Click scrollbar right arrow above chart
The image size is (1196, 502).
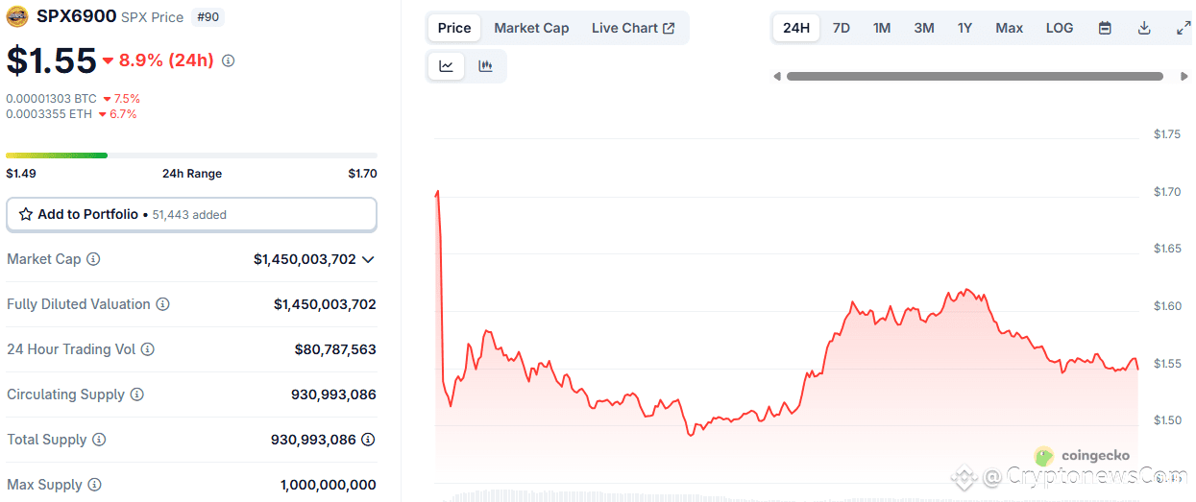coord(1184,77)
